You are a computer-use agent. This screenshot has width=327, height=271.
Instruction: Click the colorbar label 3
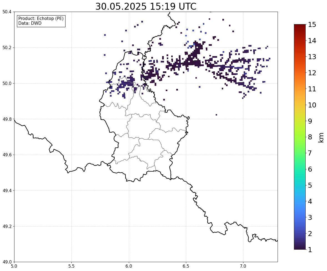pos(310,217)
